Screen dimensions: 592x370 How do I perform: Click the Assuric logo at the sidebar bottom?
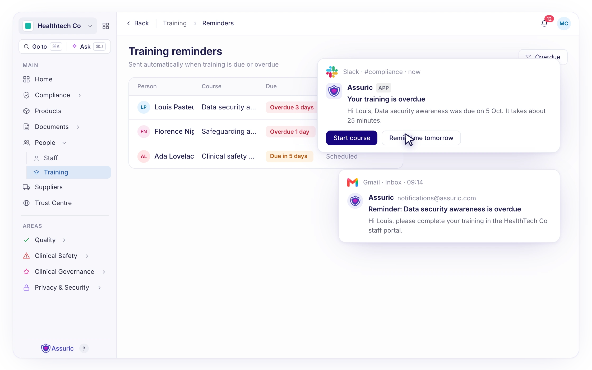[57, 348]
